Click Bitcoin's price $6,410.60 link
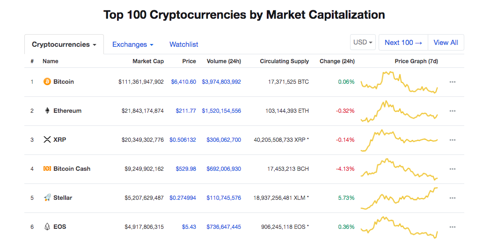This screenshot has width=490, height=241. tap(183, 82)
